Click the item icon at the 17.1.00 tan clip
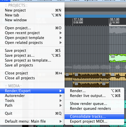 pyautogui.click(x=76, y=75)
